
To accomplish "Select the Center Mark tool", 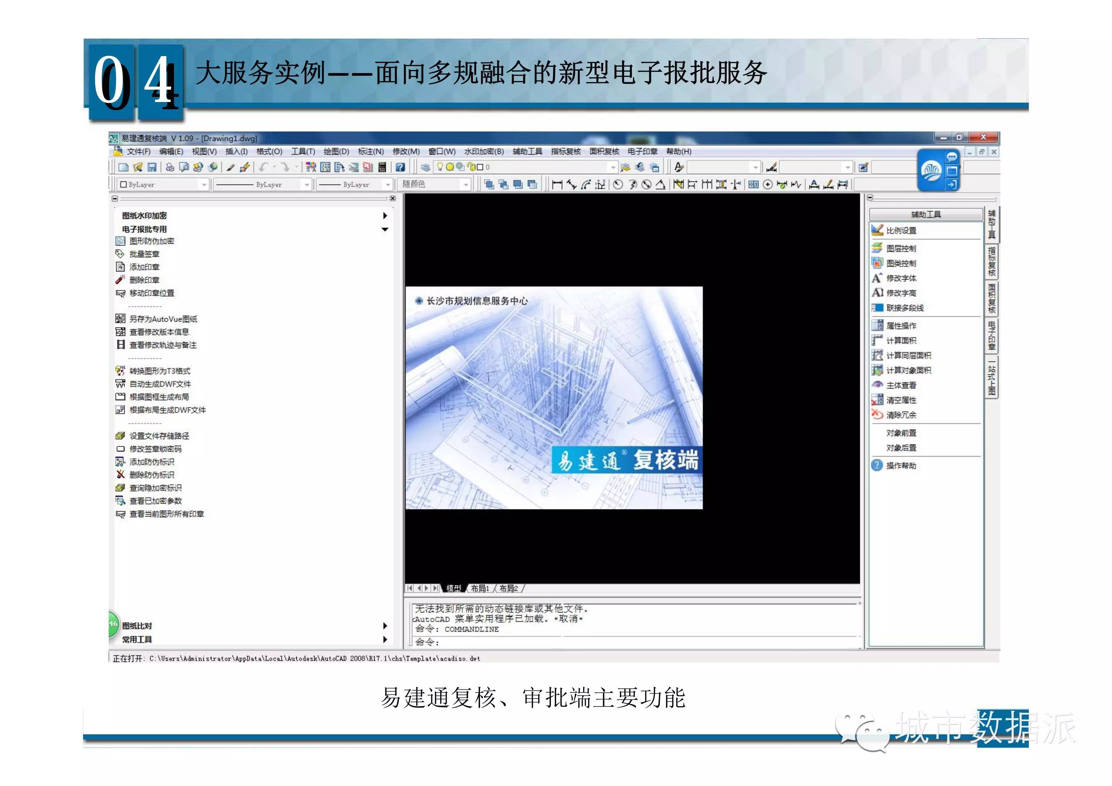I will click(x=768, y=184).
